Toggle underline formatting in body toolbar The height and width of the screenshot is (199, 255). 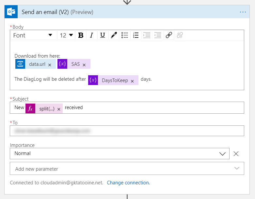(x=103, y=36)
